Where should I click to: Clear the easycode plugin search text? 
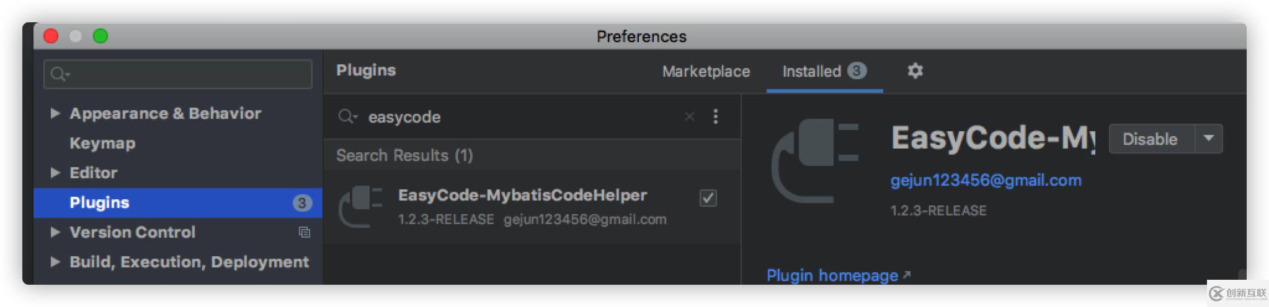[x=689, y=116]
